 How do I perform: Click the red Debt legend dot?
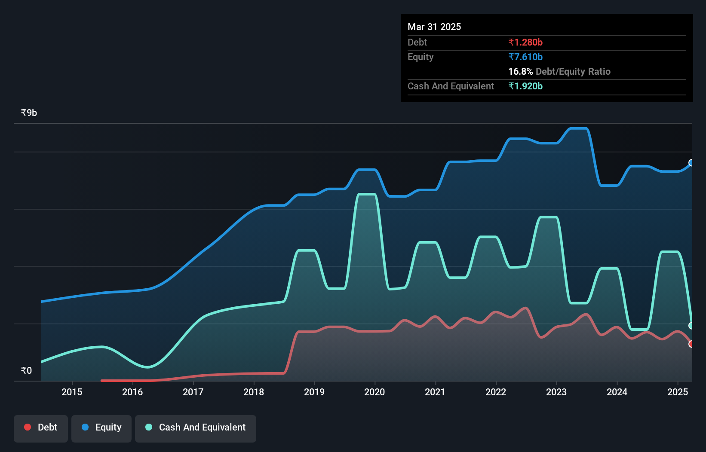pyautogui.click(x=28, y=427)
